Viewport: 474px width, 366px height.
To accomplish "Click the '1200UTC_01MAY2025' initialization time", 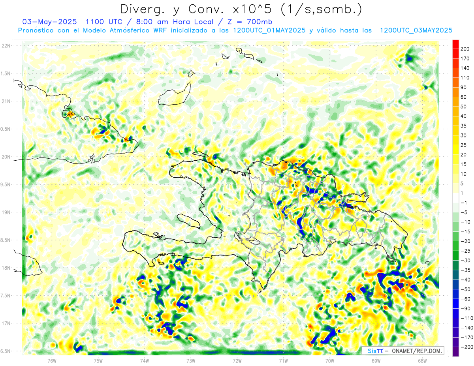I will [269, 30].
